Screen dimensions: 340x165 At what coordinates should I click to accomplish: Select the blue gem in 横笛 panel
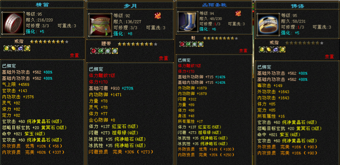tap(20, 48)
